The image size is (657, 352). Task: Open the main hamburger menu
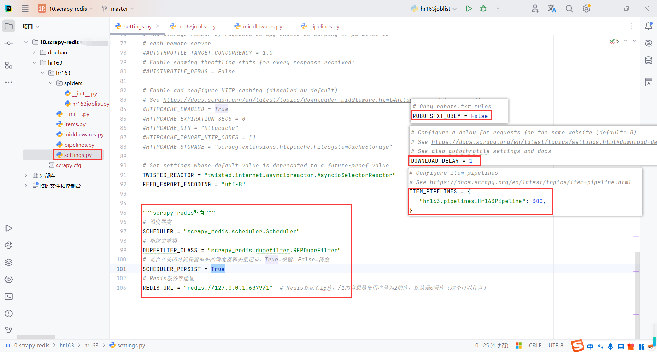pos(25,9)
